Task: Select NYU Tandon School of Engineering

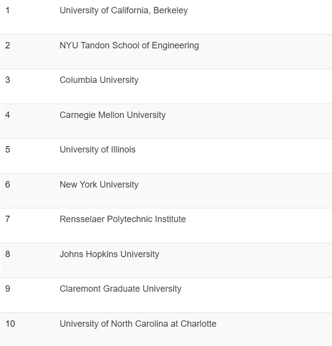Action: point(129,45)
